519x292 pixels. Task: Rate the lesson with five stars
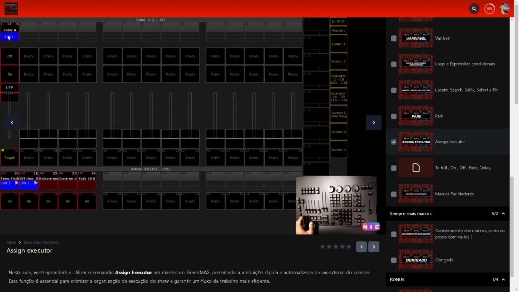click(x=348, y=247)
